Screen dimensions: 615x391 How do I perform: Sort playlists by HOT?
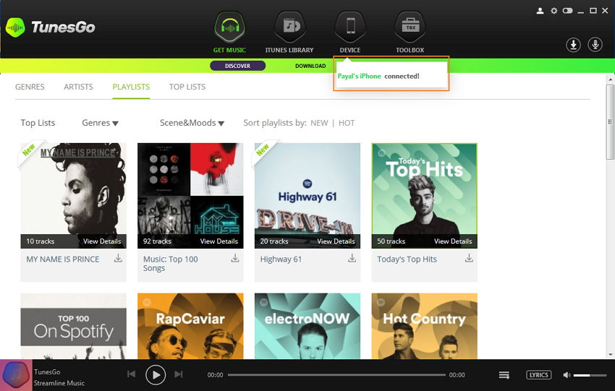[347, 123]
